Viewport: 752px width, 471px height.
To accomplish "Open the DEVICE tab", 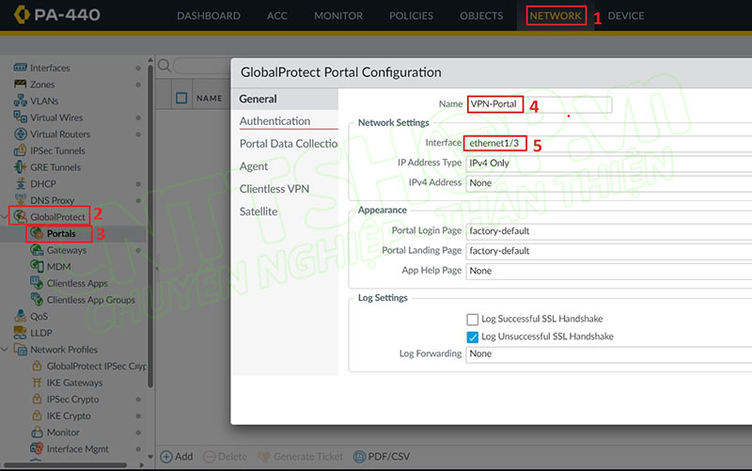I will click(x=626, y=16).
